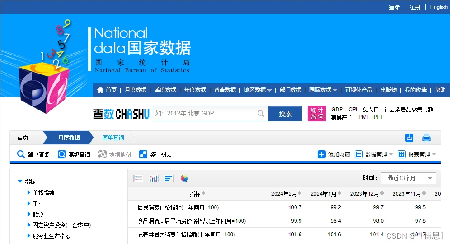Go to 季度数据 in navigation bar
Image resolution: width=450 pixels, height=244 pixels.
pos(165,90)
